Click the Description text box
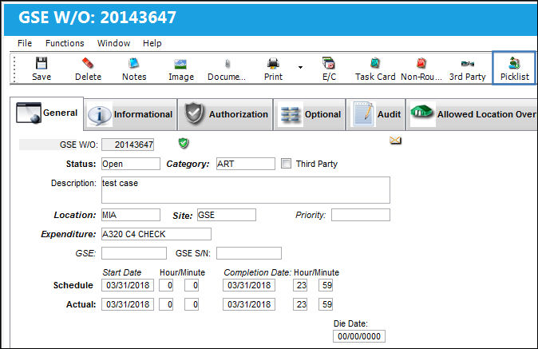Viewport: 538px width, 349px height. click(x=246, y=190)
